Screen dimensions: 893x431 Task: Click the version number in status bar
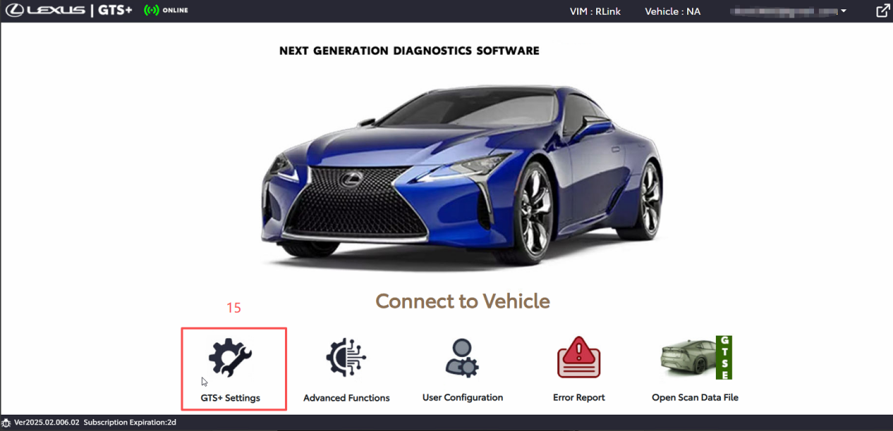(47, 423)
